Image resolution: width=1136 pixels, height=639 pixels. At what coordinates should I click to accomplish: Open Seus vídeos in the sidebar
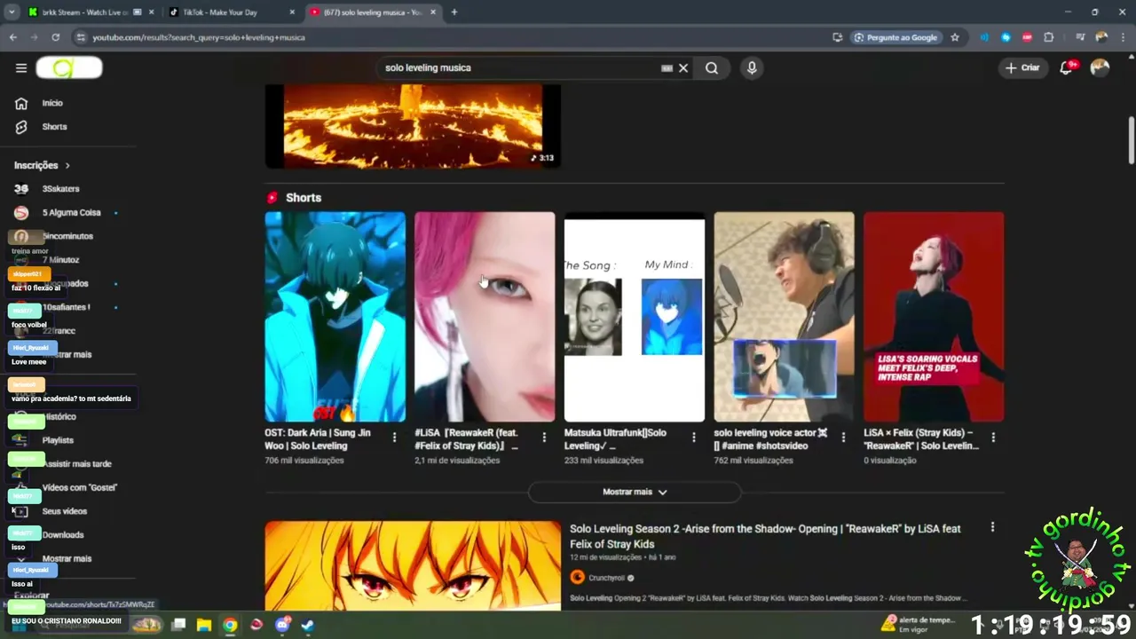coord(64,511)
